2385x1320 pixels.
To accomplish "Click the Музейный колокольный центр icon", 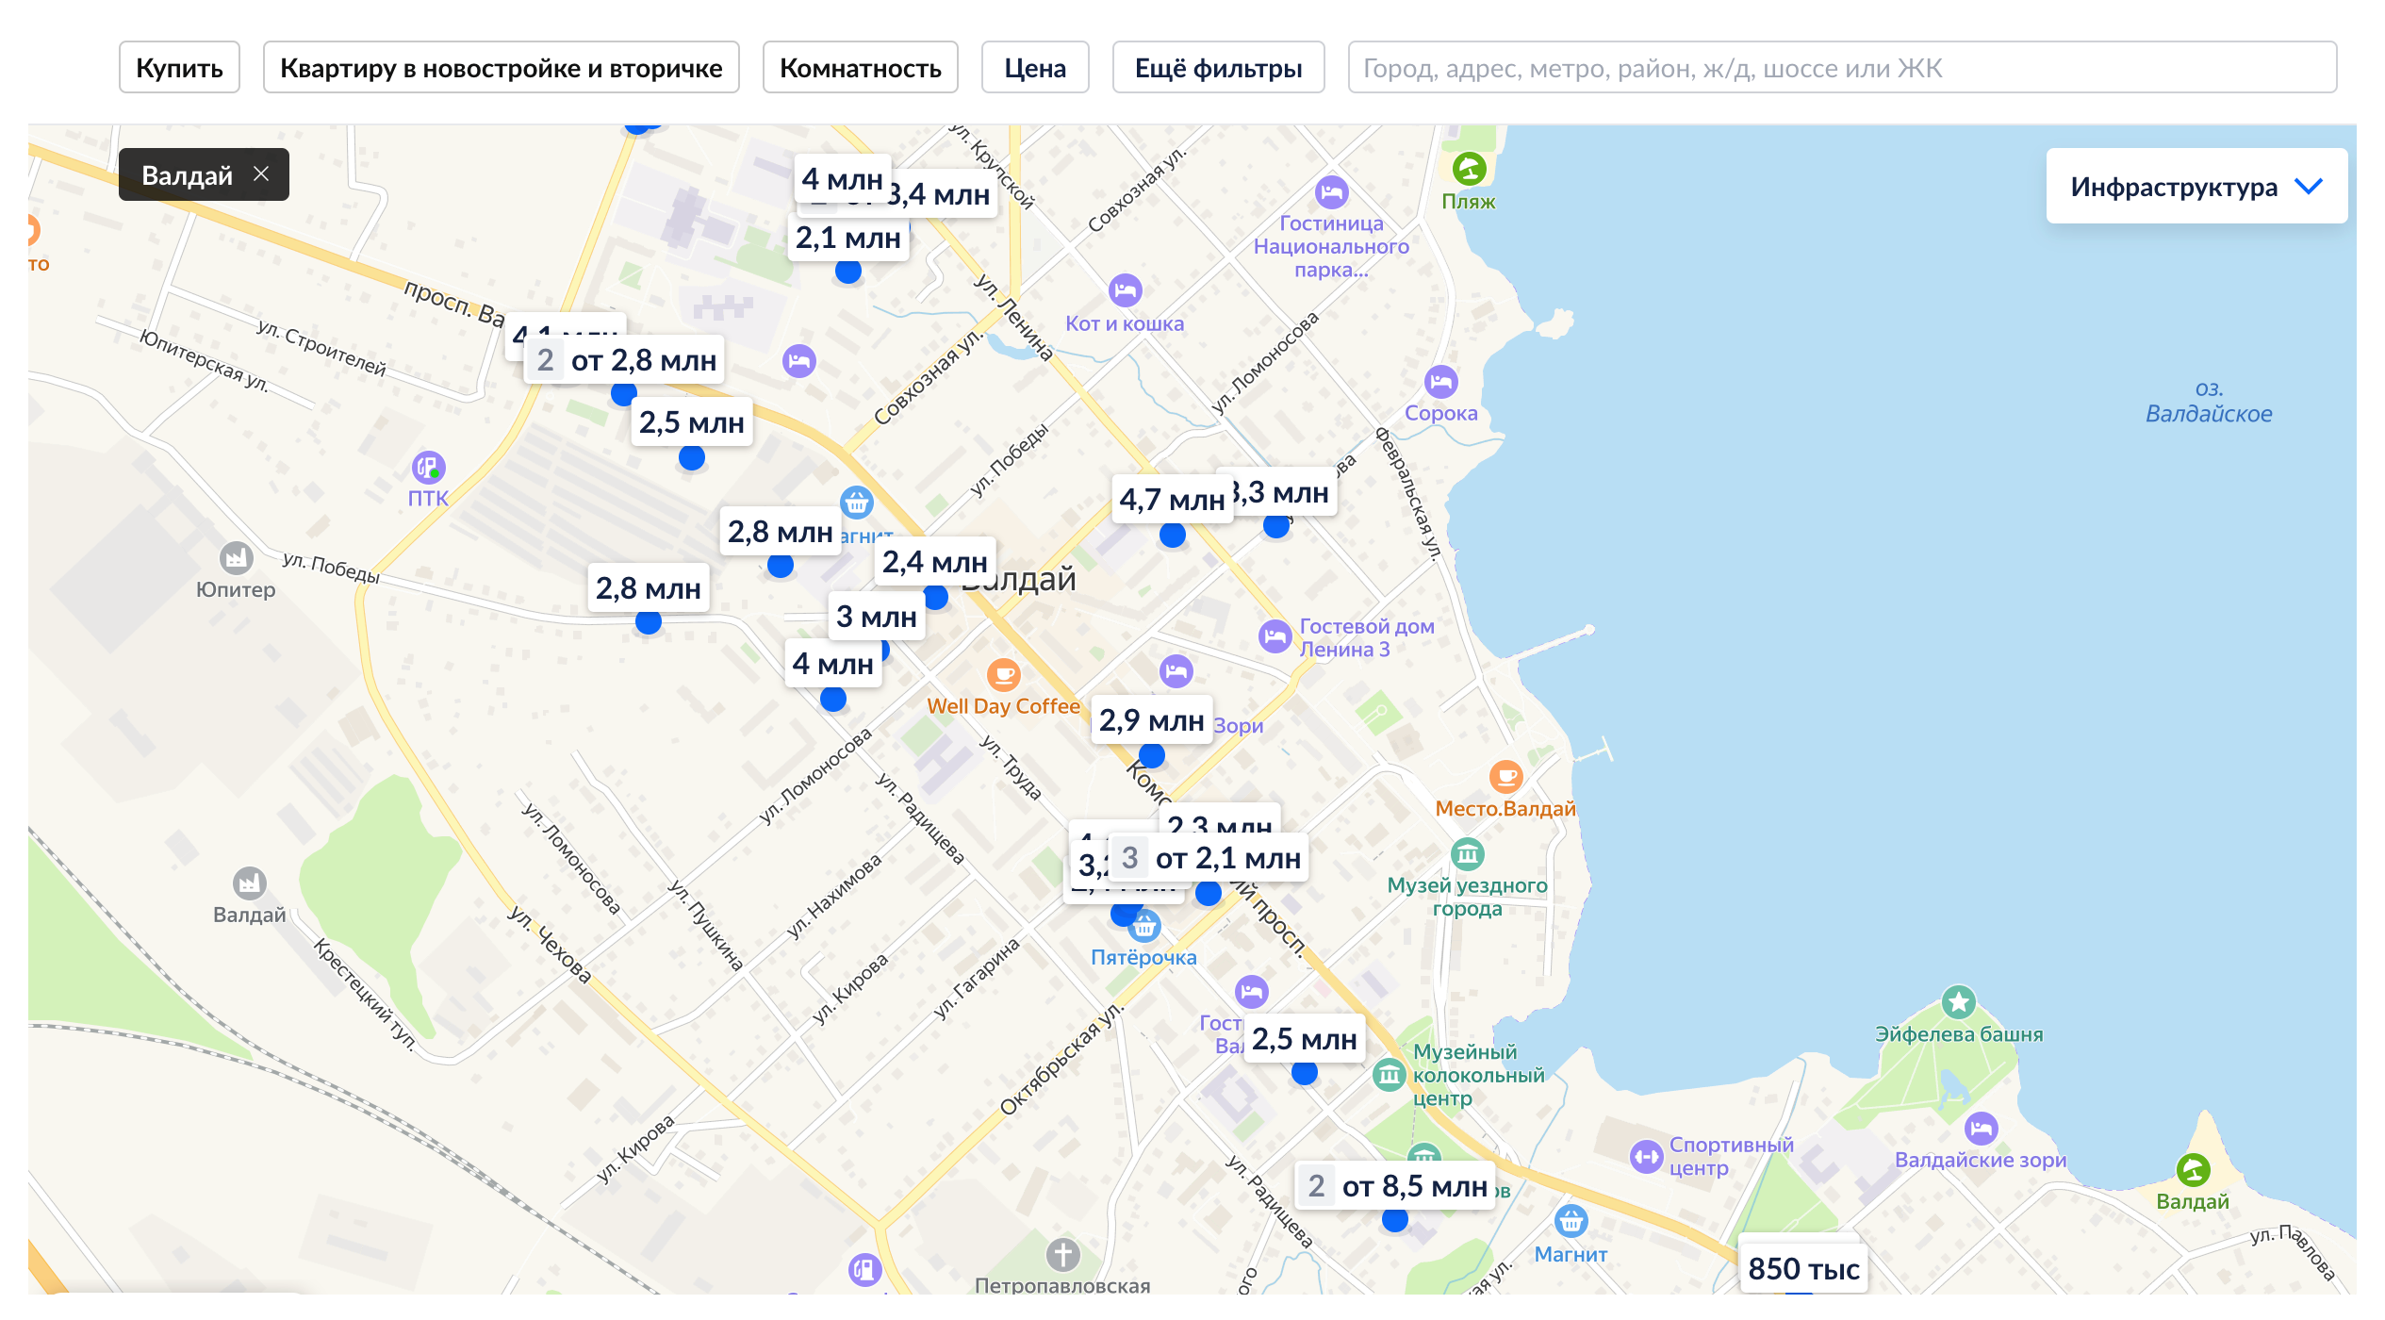I will (1389, 1075).
